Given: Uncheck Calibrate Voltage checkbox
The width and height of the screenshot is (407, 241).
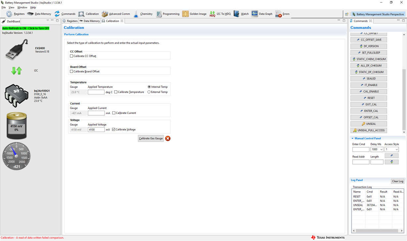Looking at the screenshot, I should pos(114,130).
